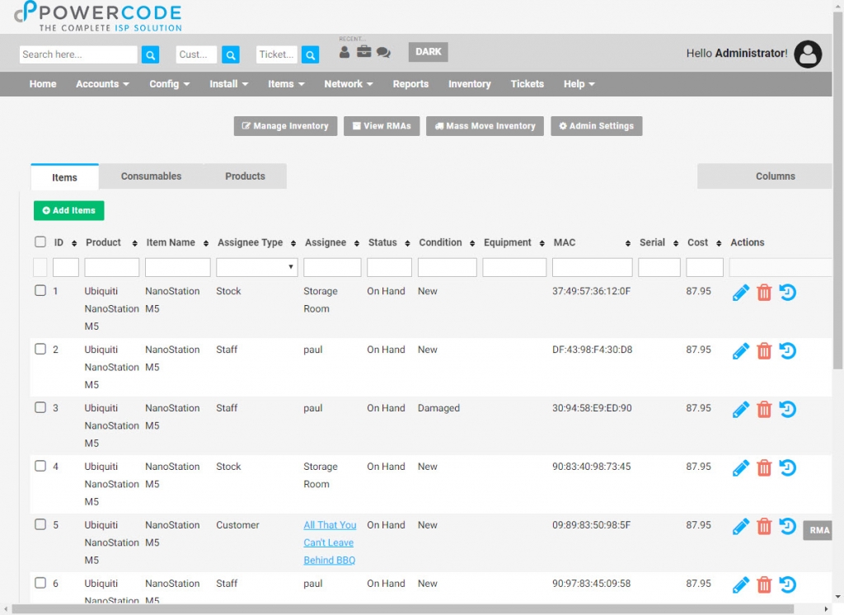This screenshot has width=844, height=615.
Task: Open the Tickets menu item
Action: (527, 83)
